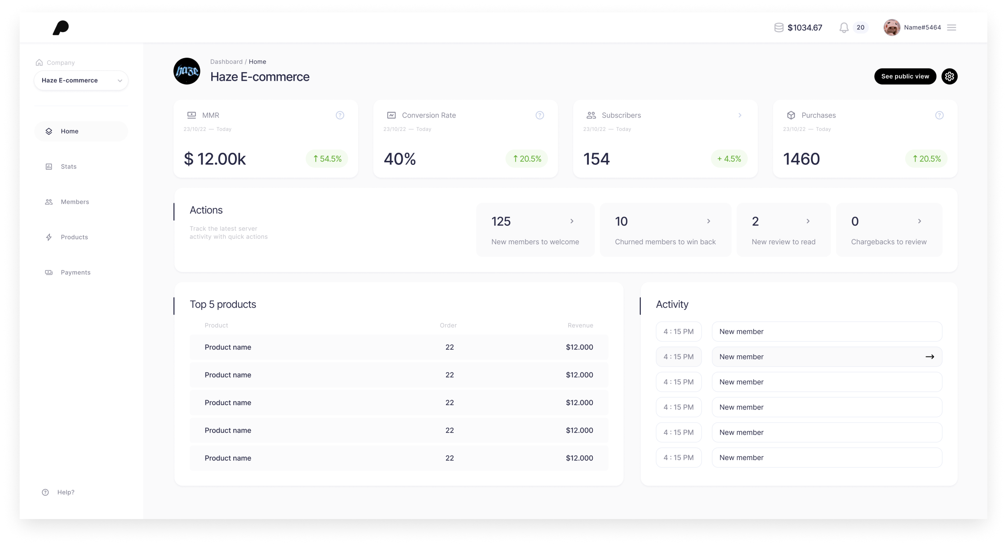
Task: Click the See public view button
Action: tap(905, 76)
